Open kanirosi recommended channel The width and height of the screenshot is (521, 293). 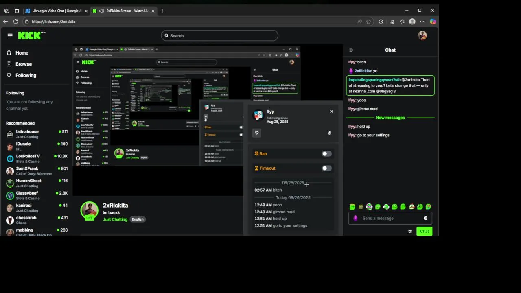[x=37, y=208]
